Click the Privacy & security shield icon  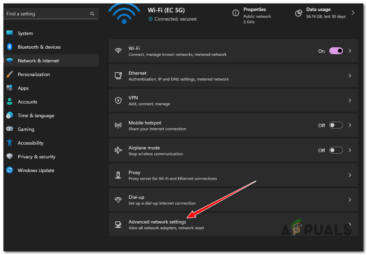tap(10, 156)
